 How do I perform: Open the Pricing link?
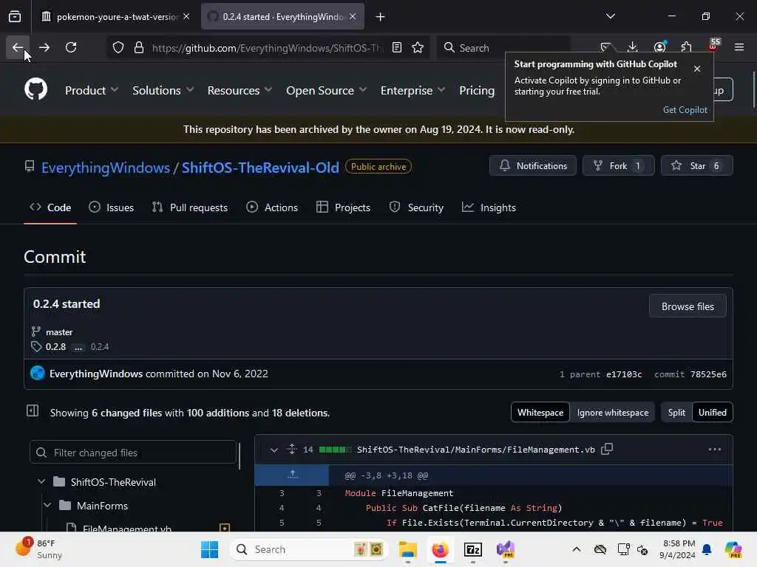pos(477,90)
